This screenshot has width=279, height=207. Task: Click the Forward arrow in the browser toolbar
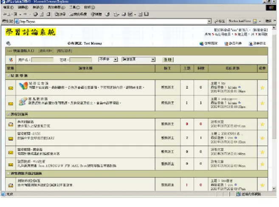click(25, 14)
